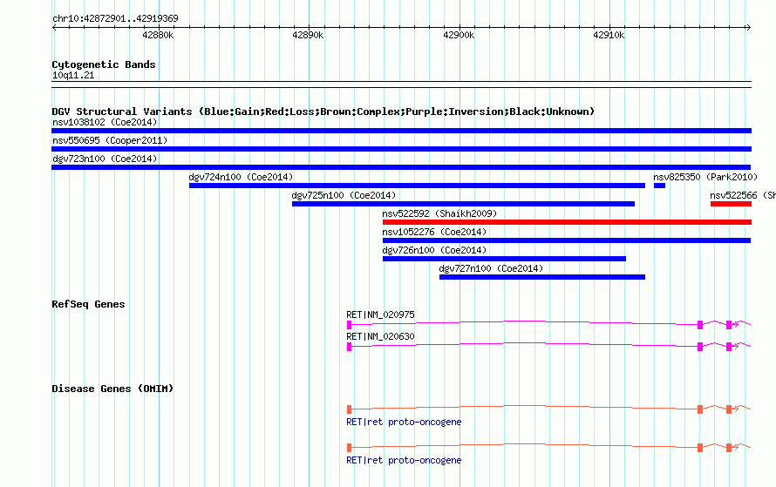This screenshot has height=487, width=776.
Task: Click the ruler's right arrow end
Action: (x=749, y=28)
